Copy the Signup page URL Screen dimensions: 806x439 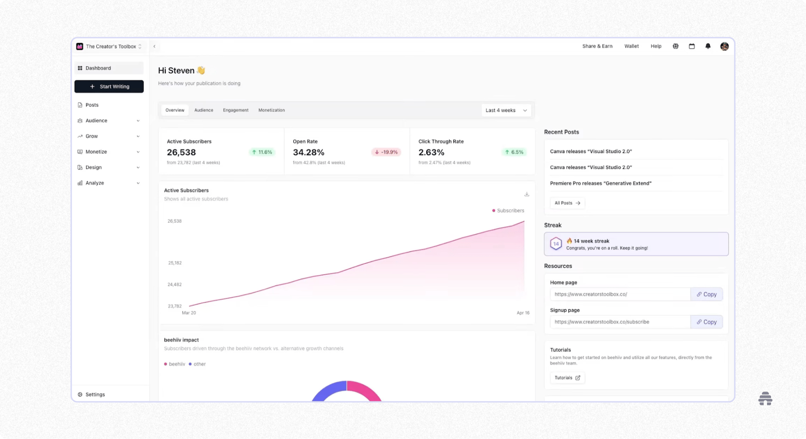point(707,322)
